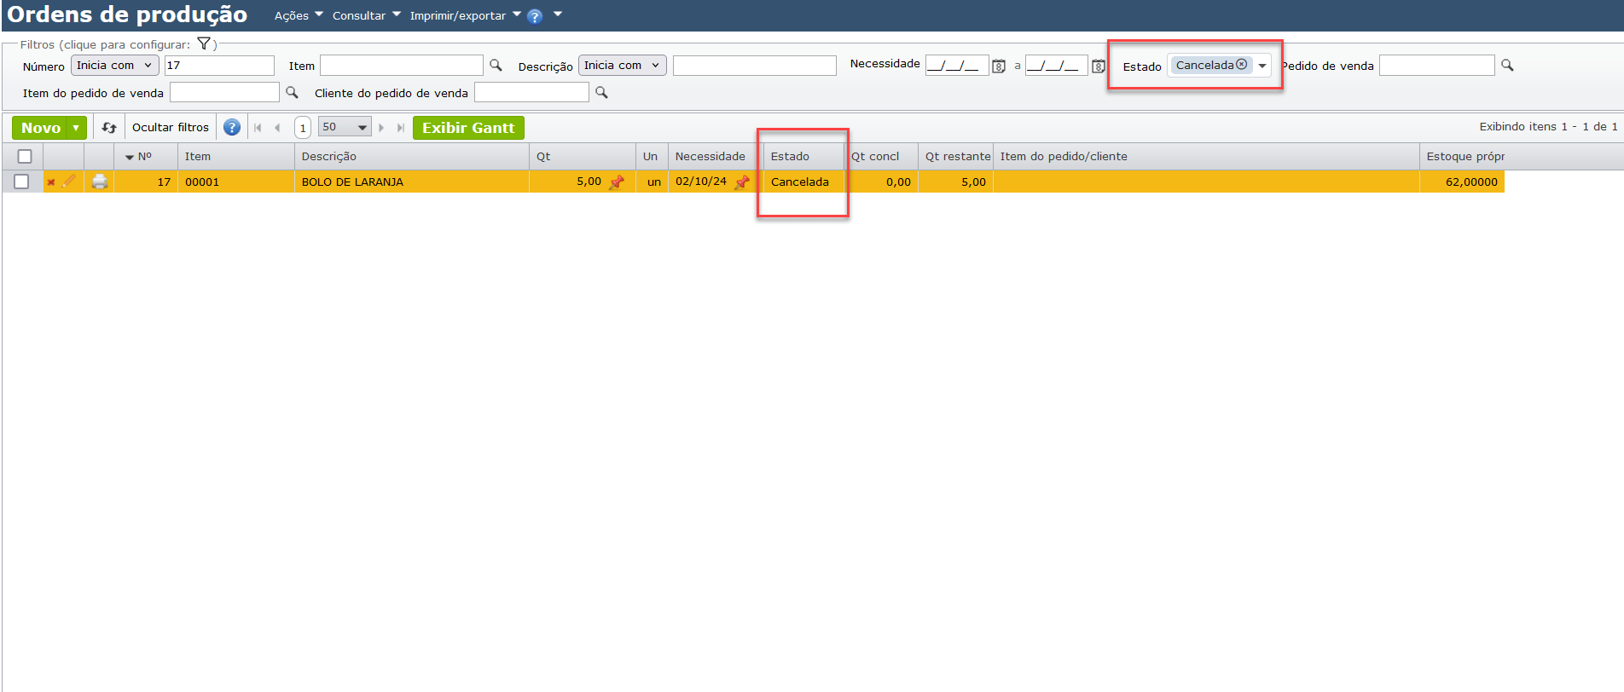
Task: Open the Imprimir/exportar menu
Action: pyautogui.click(x=465, y=15)
